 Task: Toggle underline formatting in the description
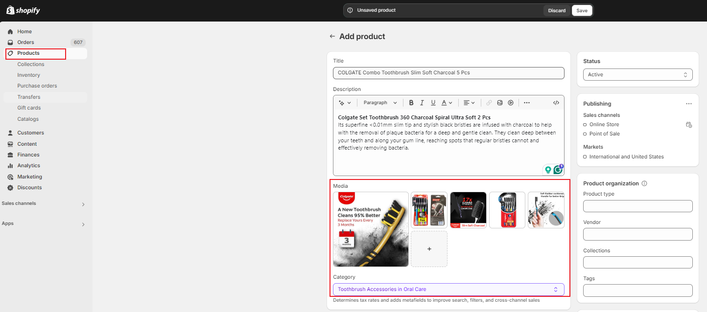tap(433, 103)
